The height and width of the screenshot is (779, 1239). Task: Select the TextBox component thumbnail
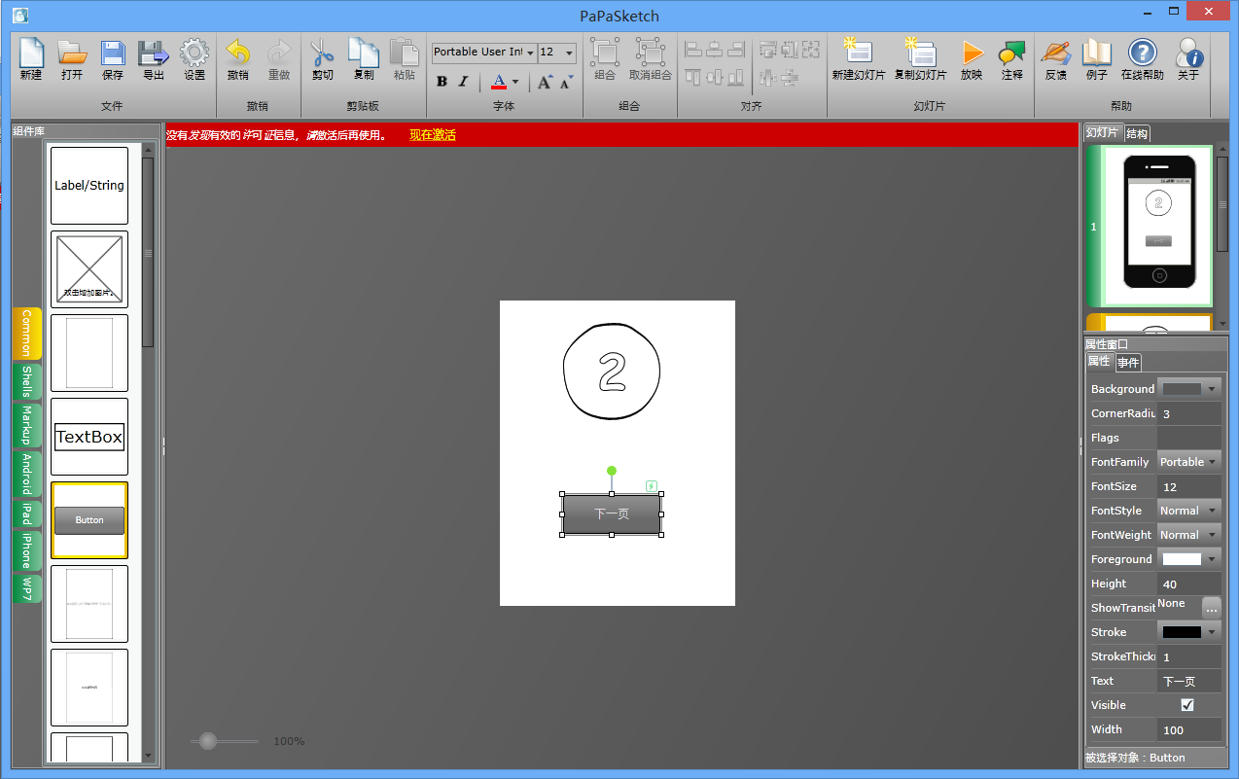click(89, 437)
